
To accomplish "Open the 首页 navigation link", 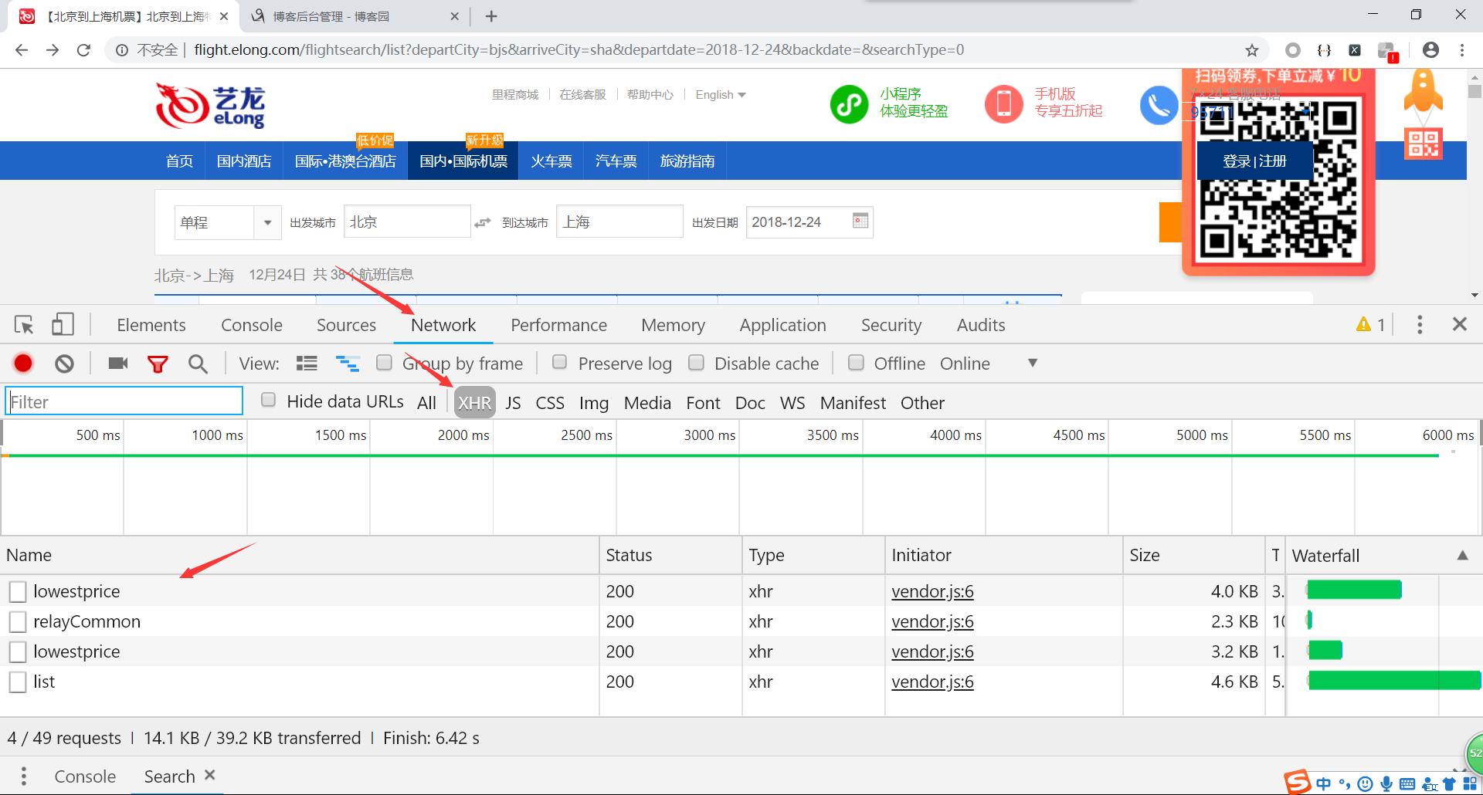I will pyautogui.click(x=179, y=161).
